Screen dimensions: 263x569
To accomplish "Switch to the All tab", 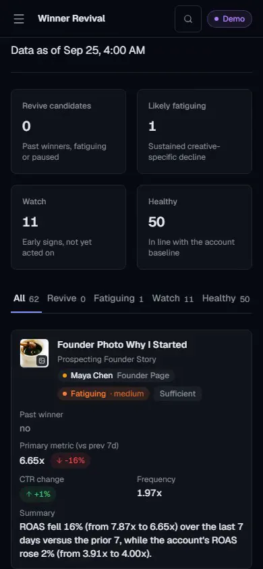I will pyautogui.click(x=26, y=299).
